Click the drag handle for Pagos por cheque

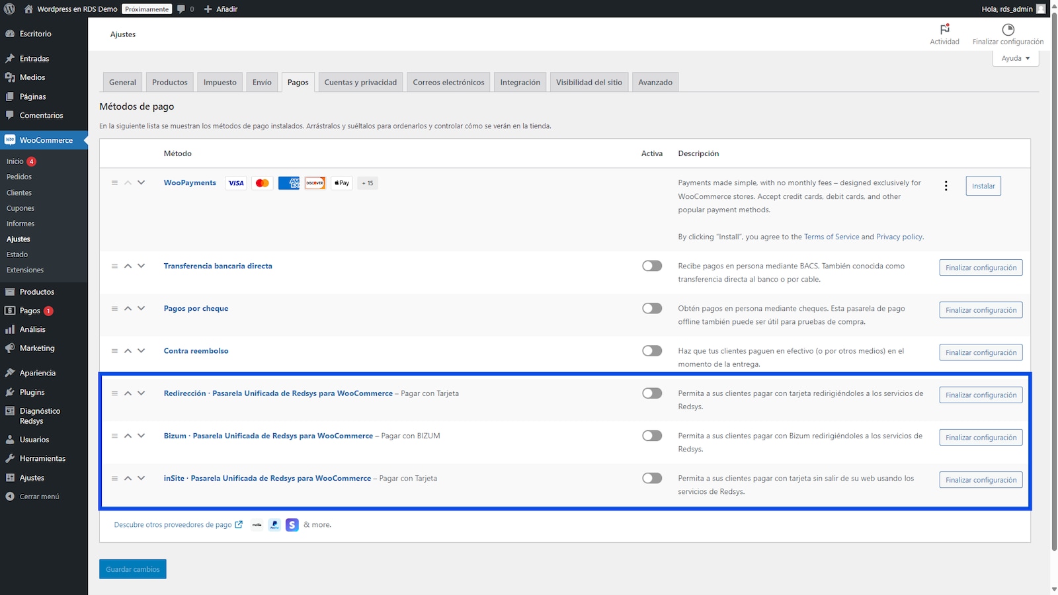(114, 309)
